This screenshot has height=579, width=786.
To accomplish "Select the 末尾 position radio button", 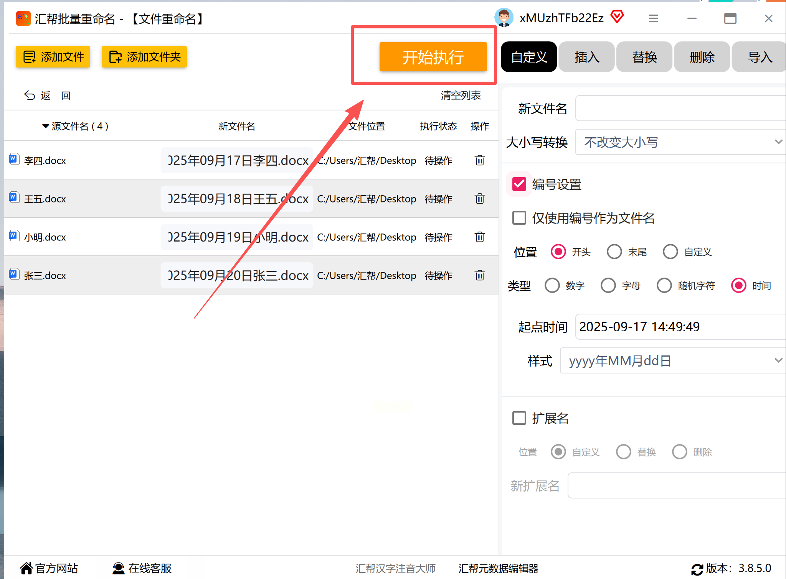I will pyautogui.click(x=614, y=252).
